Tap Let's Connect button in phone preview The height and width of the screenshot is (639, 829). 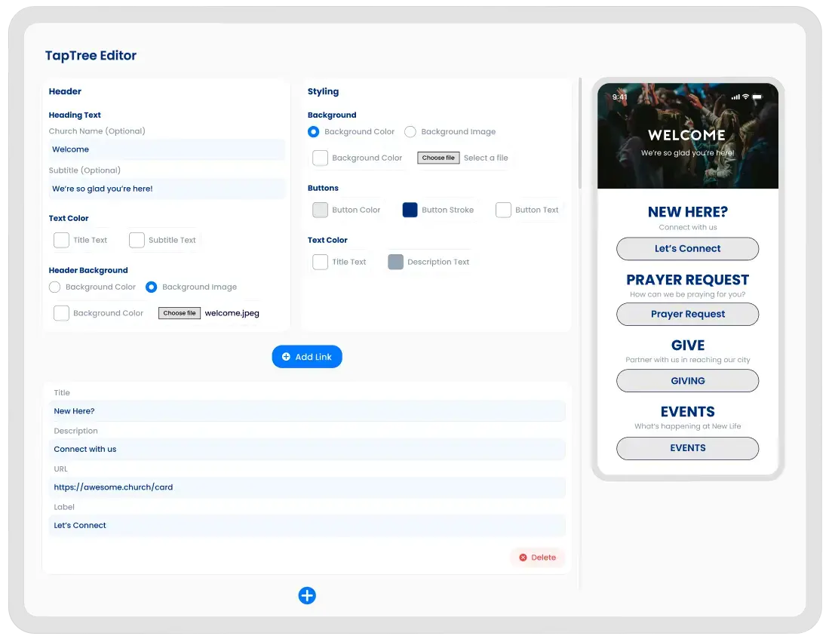pyautogui.click(x=687, y=249)
